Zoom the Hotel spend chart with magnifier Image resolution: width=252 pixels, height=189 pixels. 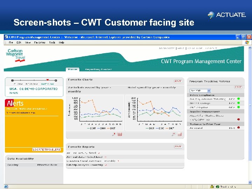click(x=174, y=134)
